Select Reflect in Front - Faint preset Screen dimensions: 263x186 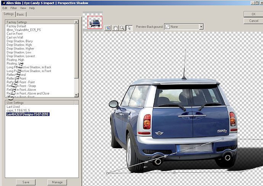(x=21, y=82)
